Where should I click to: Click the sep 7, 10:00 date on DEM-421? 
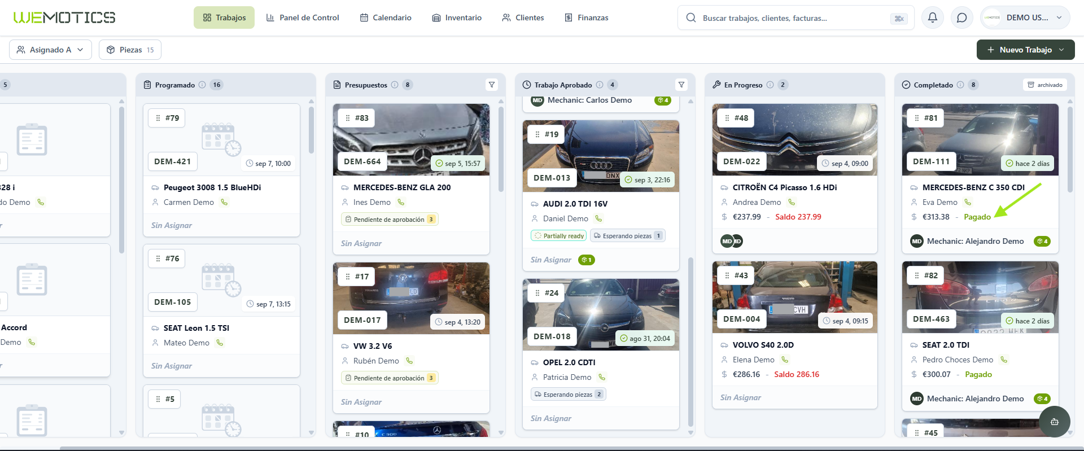(x=269, y=164)
